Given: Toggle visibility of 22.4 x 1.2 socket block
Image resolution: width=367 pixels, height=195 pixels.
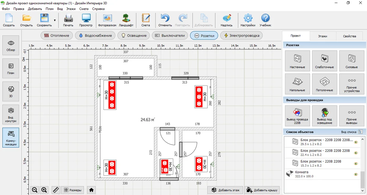Looking at the screenshot, I should 356,153.
